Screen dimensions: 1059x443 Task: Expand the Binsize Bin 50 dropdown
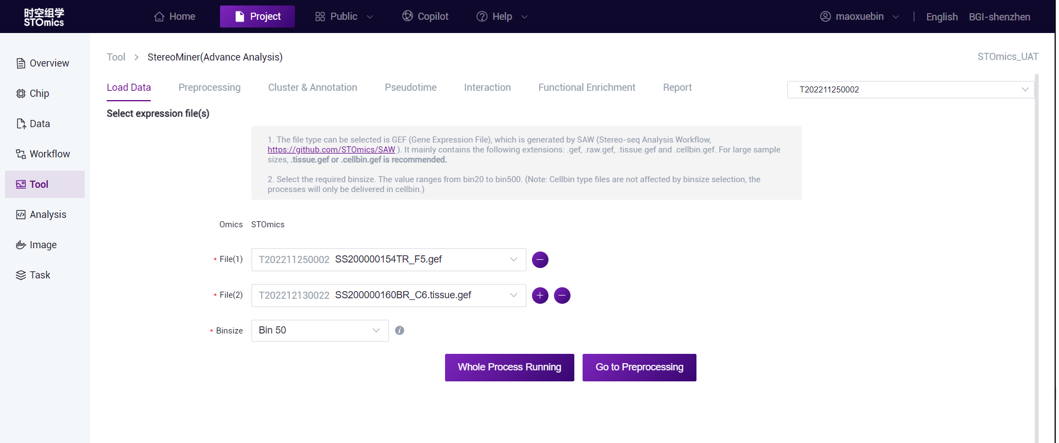tap(320, 330)
